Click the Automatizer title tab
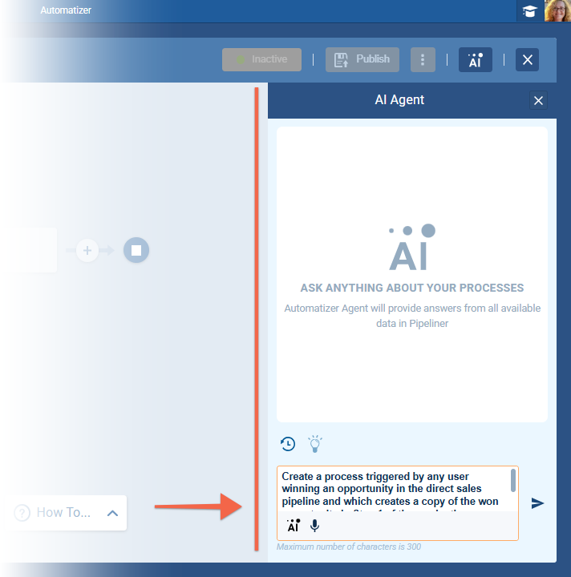571x577 pixels. (67, 11)
